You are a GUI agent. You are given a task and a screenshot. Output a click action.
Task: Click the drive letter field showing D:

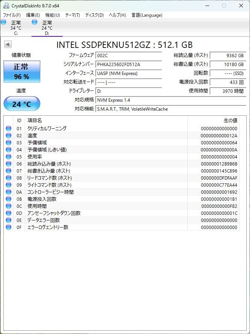point(128,91)
